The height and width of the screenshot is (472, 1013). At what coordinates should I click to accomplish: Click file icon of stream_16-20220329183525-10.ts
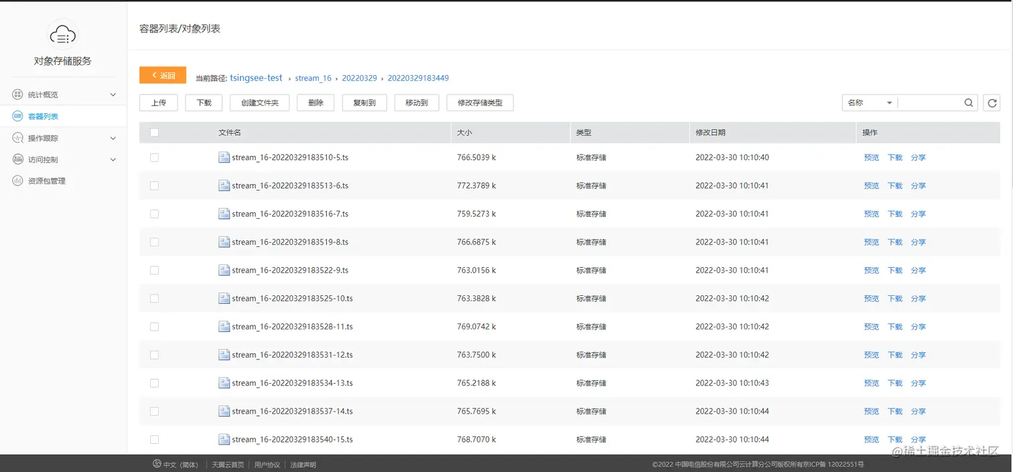coord(224,298)
